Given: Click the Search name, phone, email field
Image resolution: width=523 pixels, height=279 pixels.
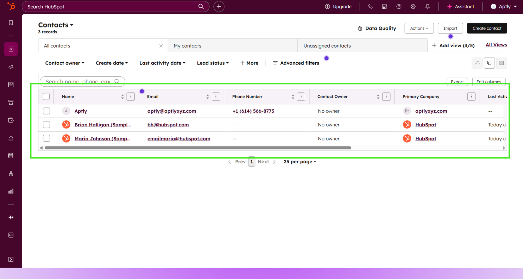Looking at the screenshot, I should (x=82, y=82).
